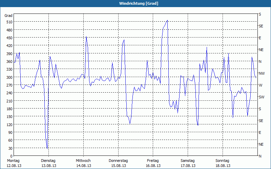Select the compass S label level with 180

click(260, 109)
